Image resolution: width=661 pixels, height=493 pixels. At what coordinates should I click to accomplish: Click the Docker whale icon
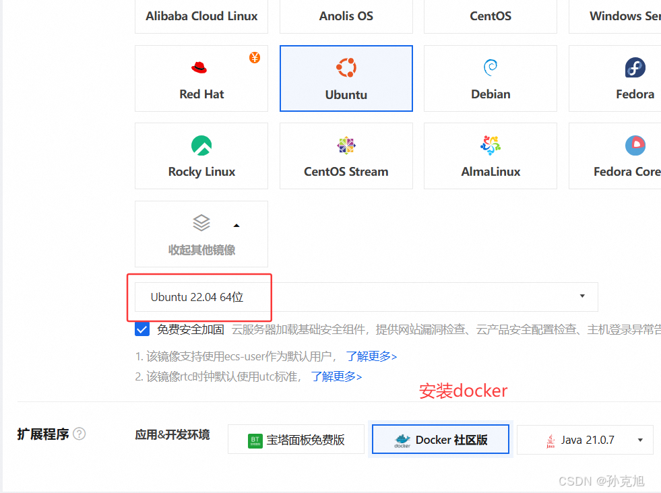[402, 440]
